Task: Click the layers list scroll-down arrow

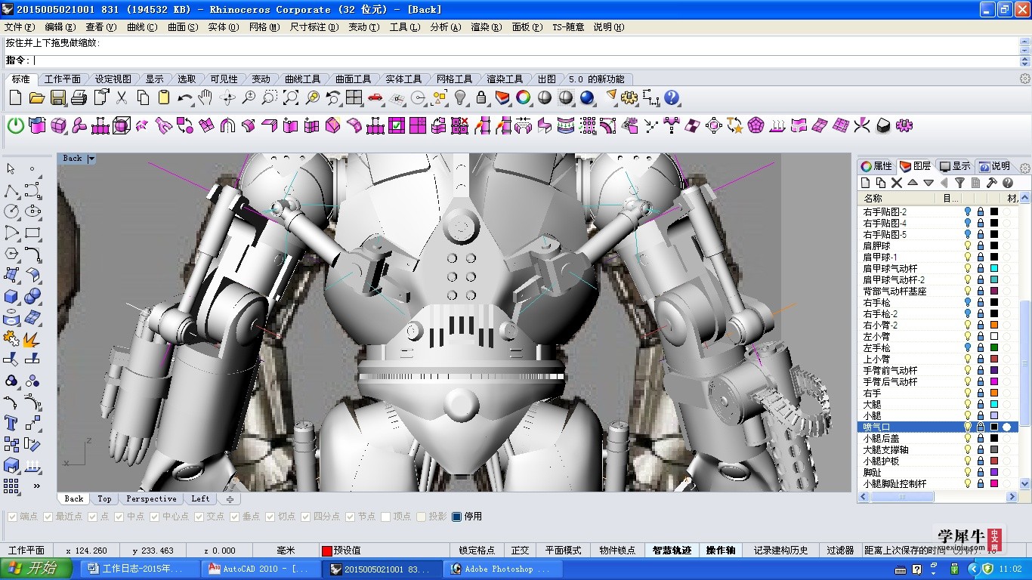Action: point(1025,483)
